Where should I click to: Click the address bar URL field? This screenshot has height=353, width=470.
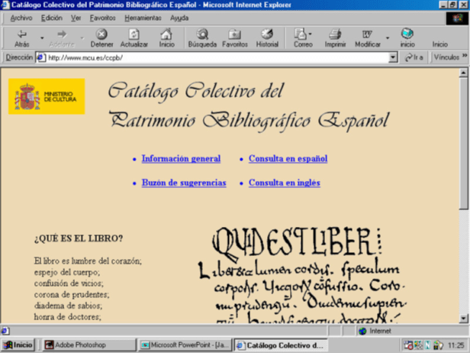214,57
